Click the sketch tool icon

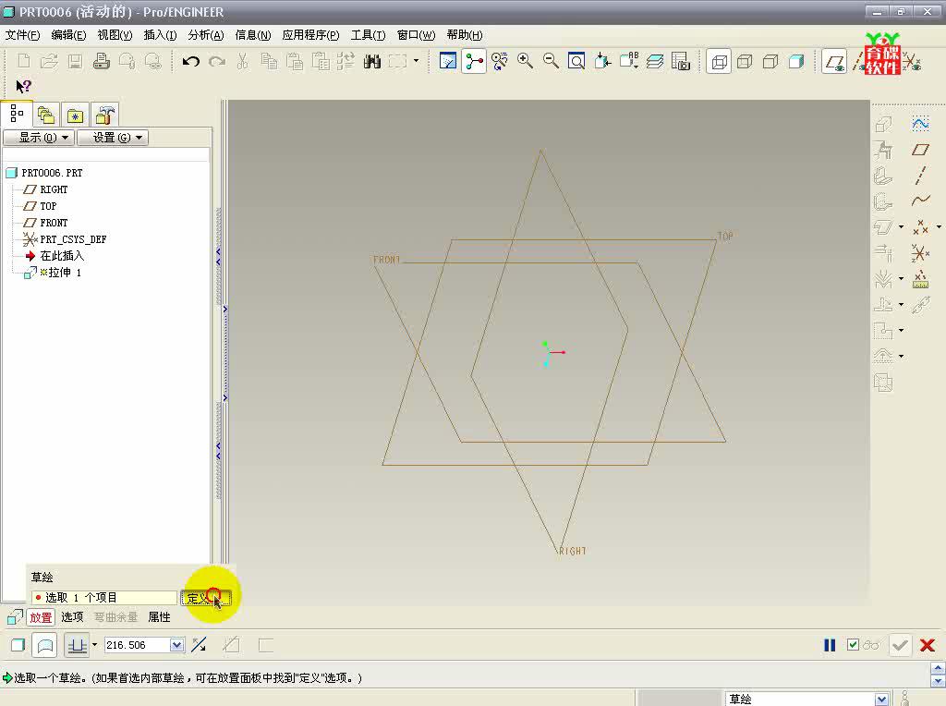[x=920, y=125]
